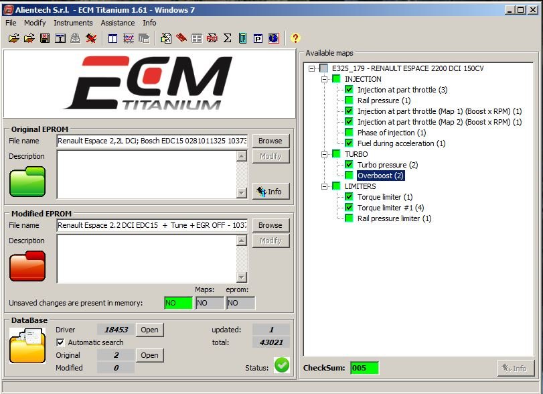
Task: Check the Phase of injection (1) box
Action: pos(349,133)
